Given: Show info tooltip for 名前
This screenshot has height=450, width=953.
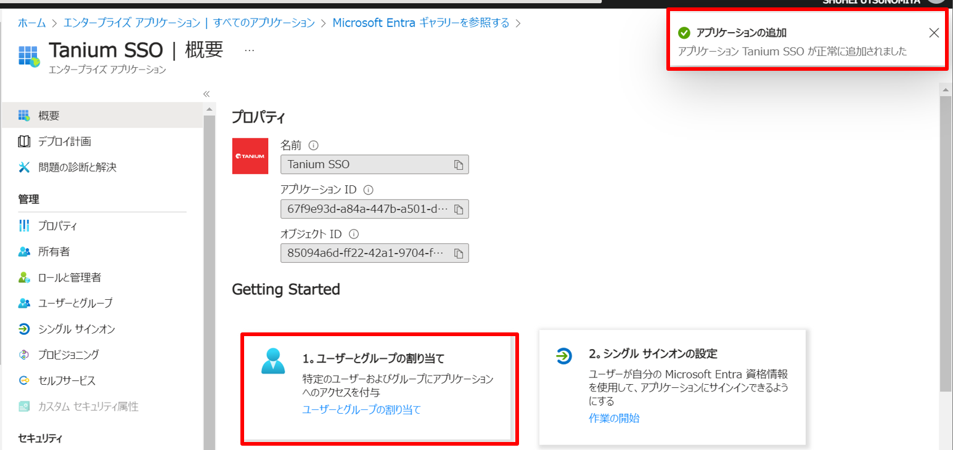Looking at the screenshot, I should (313, 146).
